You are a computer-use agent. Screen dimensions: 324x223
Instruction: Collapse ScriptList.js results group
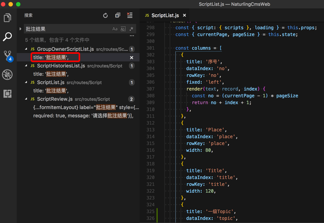[26, 82]
